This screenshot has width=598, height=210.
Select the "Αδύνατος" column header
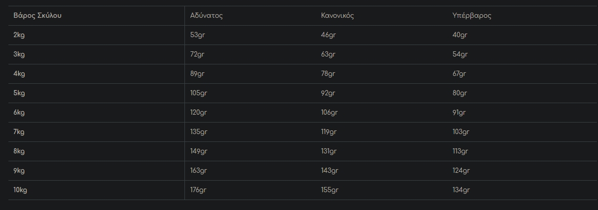click(207, 16)
